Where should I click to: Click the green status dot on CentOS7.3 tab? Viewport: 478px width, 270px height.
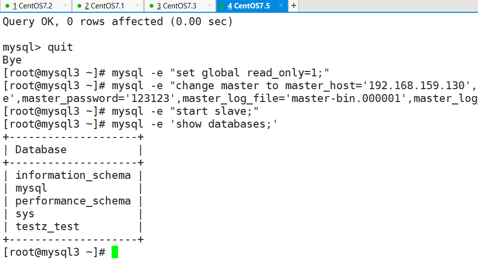click(151, 6)
